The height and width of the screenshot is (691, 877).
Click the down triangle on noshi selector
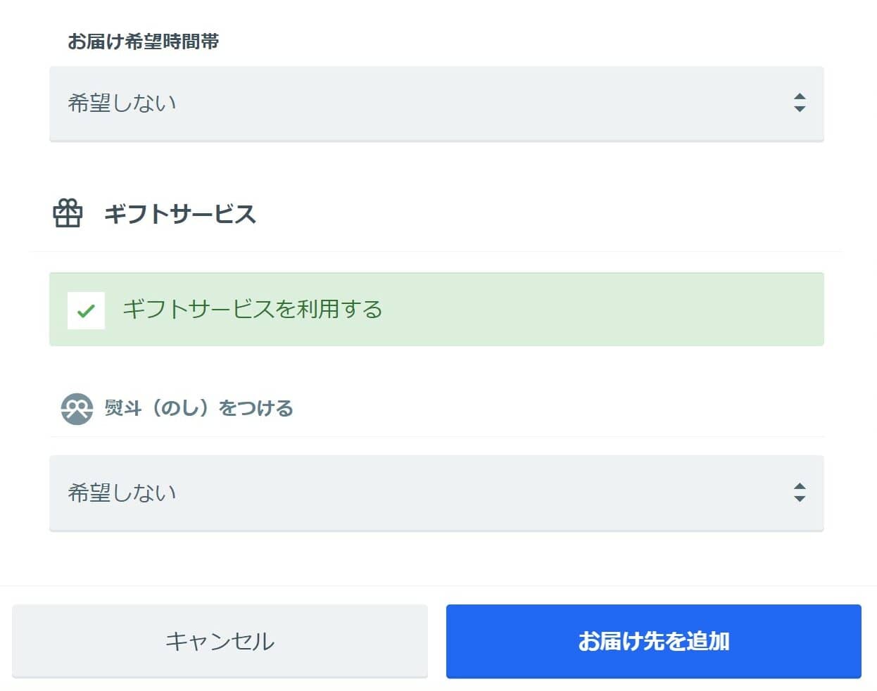point(800,498)
